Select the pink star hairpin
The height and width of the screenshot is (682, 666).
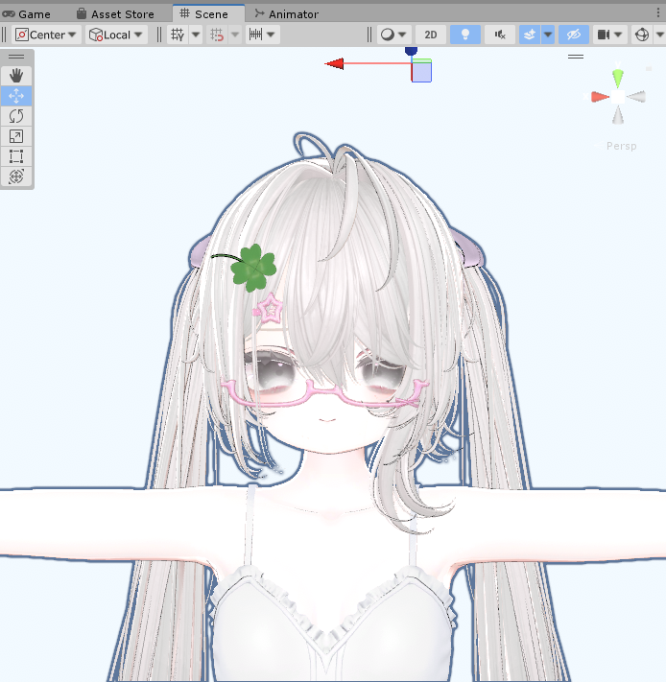269,308
